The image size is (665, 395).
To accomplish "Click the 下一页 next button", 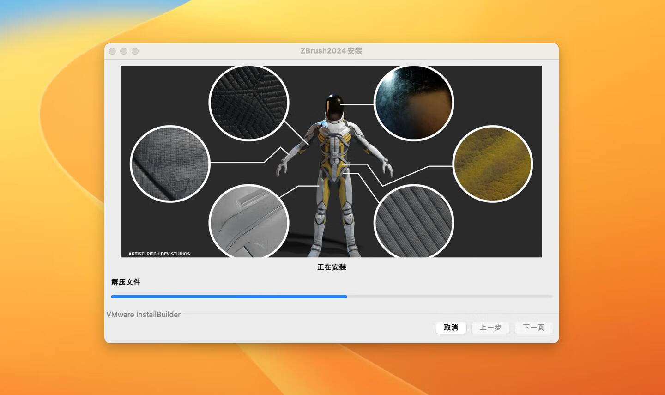I will tap(533, 328).
